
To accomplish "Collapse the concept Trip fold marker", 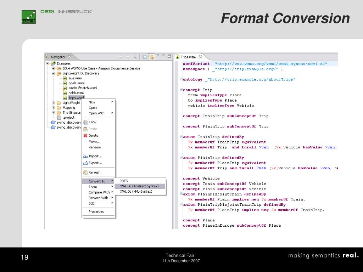I will coord(181,90).
